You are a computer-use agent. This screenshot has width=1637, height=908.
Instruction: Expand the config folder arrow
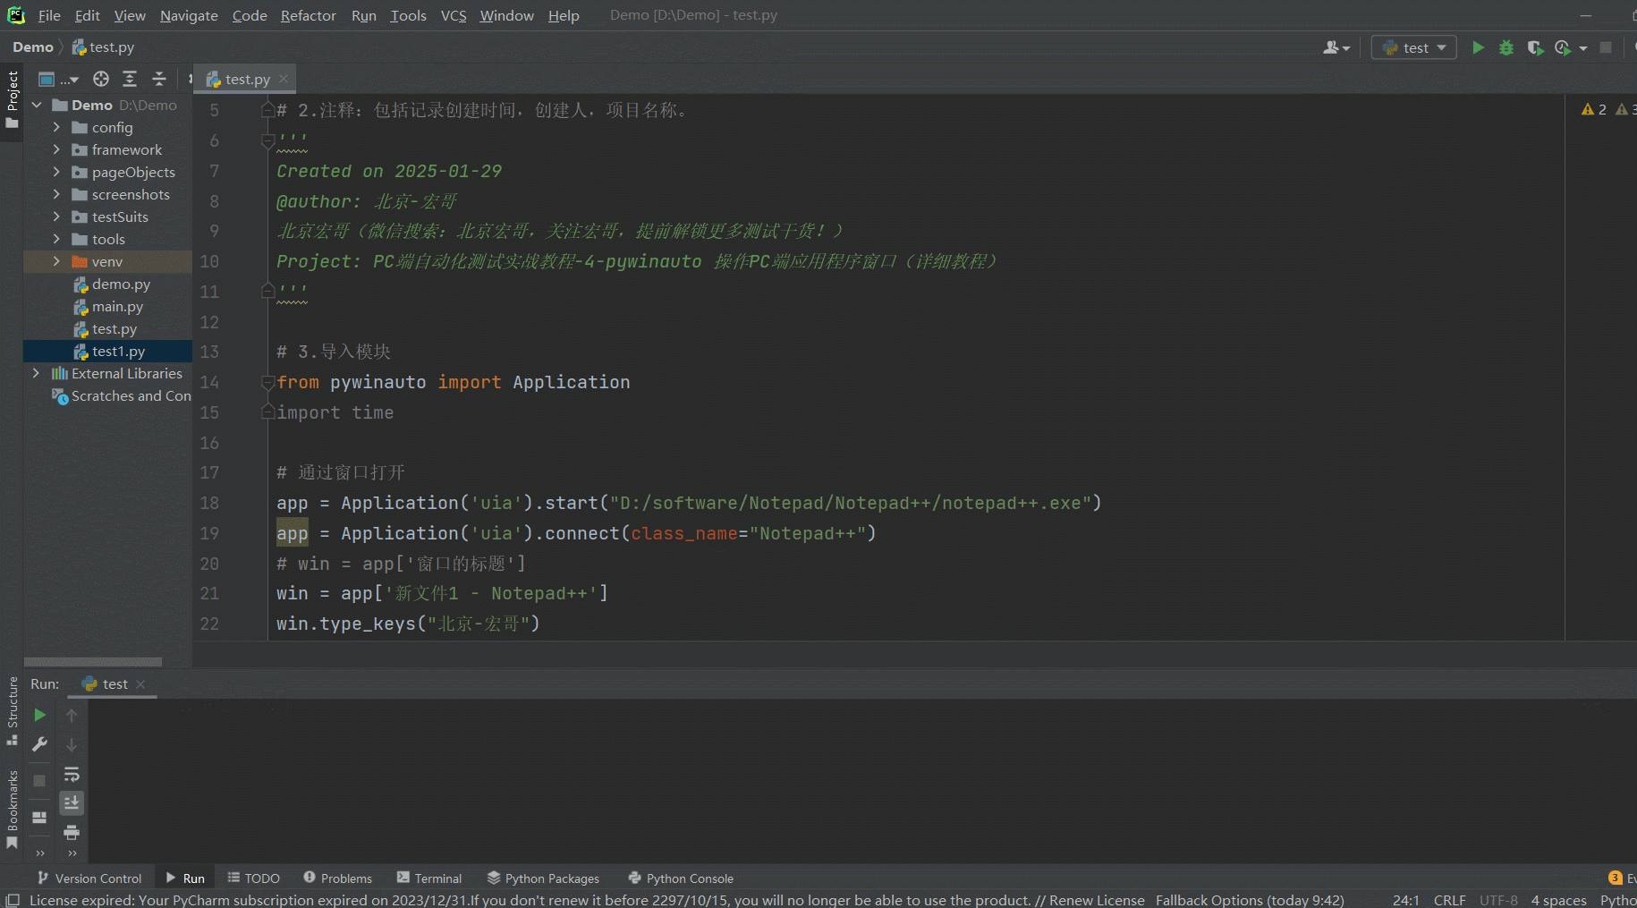coord(56,127)
